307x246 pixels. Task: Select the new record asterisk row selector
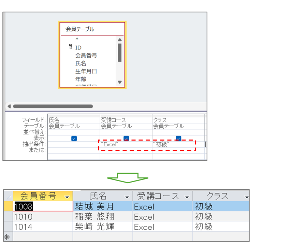[8, 236]
